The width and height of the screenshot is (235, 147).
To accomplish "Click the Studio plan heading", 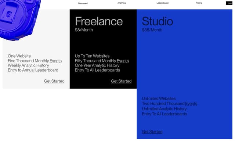I will click(158, 21).
